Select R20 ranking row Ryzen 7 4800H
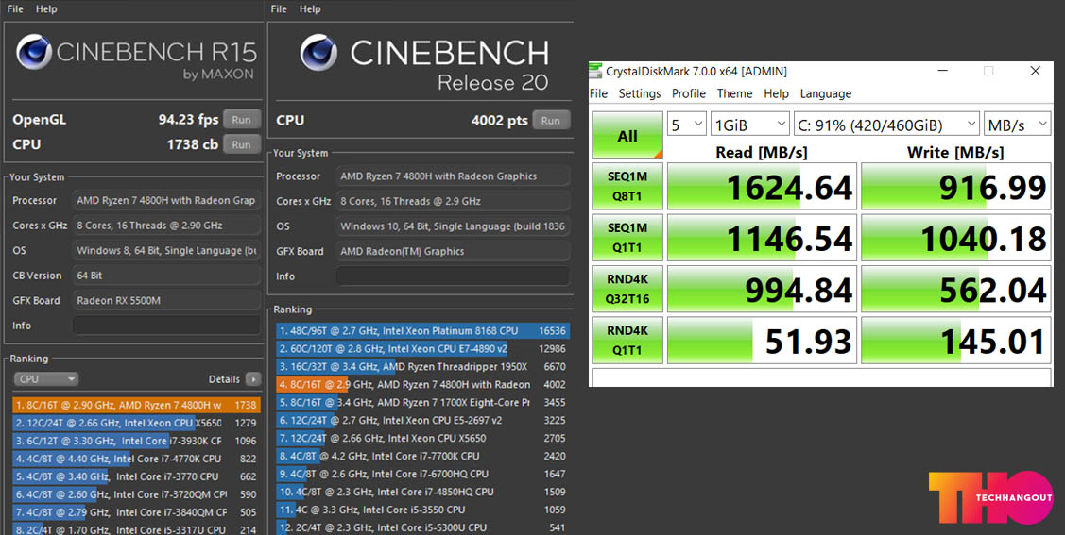Screen dimensions: 1065x535 (x=422, y=384)
